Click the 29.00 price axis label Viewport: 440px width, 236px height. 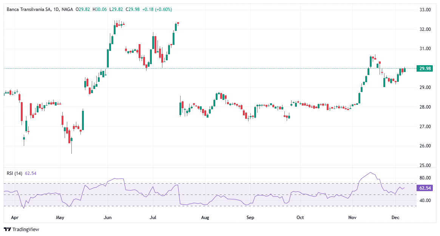[x=425, y=87]
